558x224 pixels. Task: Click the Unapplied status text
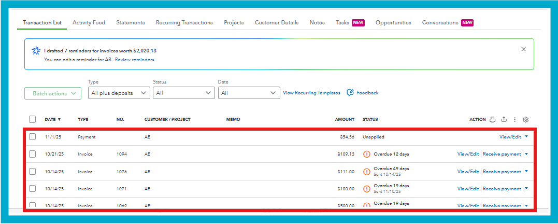pos(374,137)
